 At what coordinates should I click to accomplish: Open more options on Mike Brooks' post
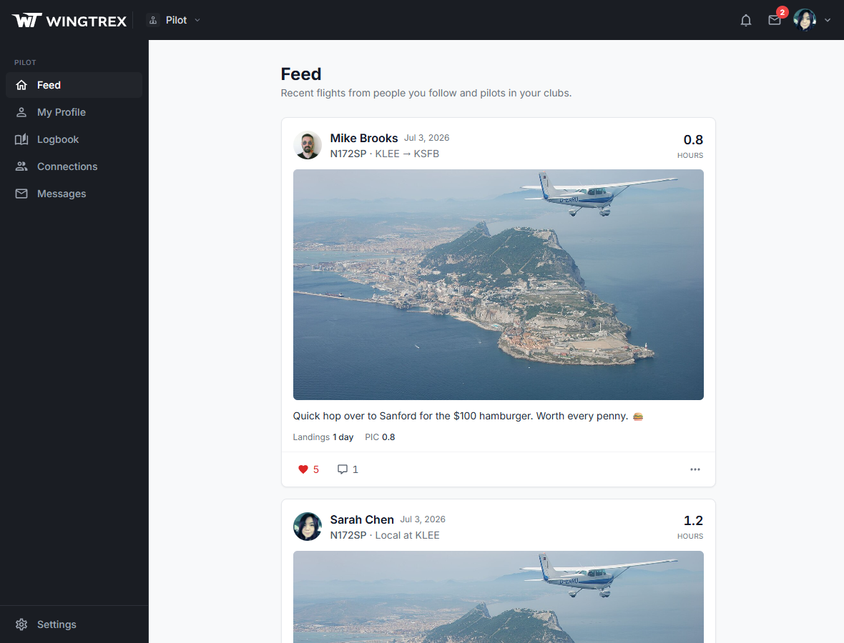point(695,469)
